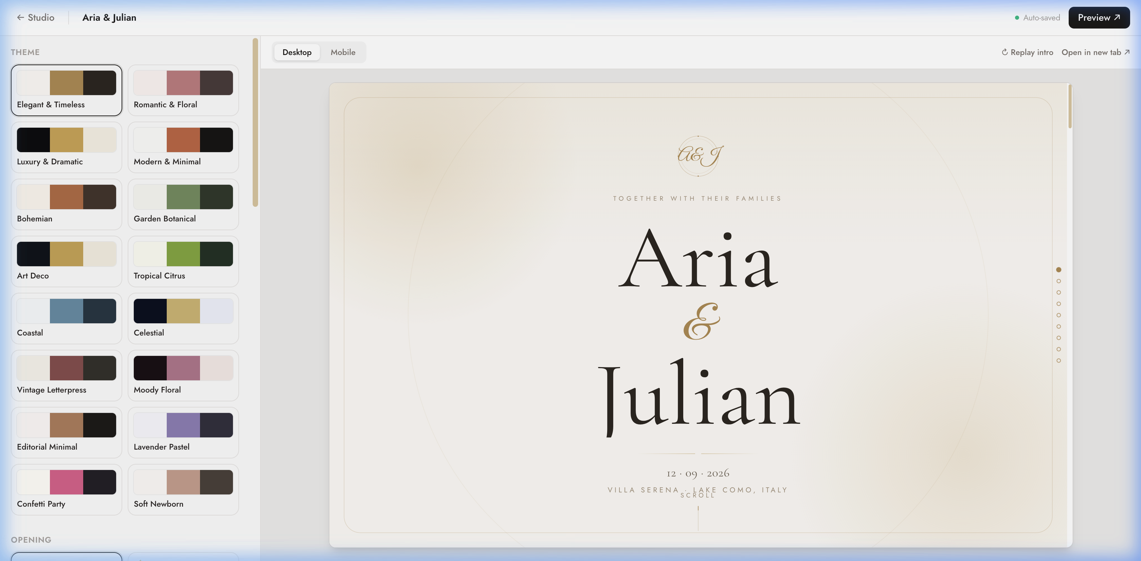Viewport: 1141px width, 561px height.
Task: Switch to Desktop view
Action: tap(297, 52)
